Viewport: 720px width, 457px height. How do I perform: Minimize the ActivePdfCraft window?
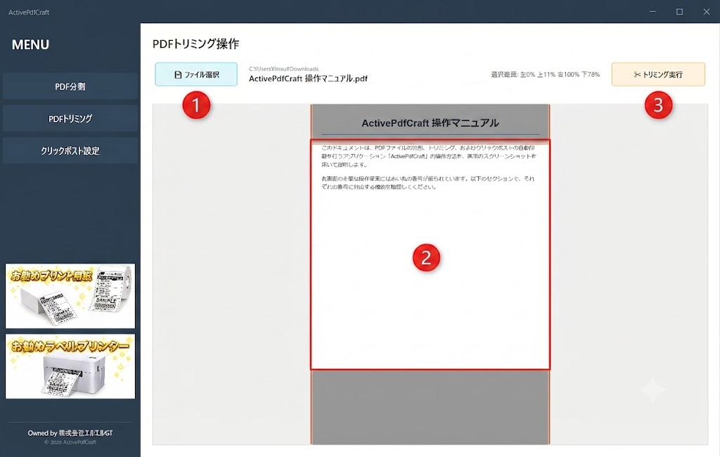coord(652,11)
